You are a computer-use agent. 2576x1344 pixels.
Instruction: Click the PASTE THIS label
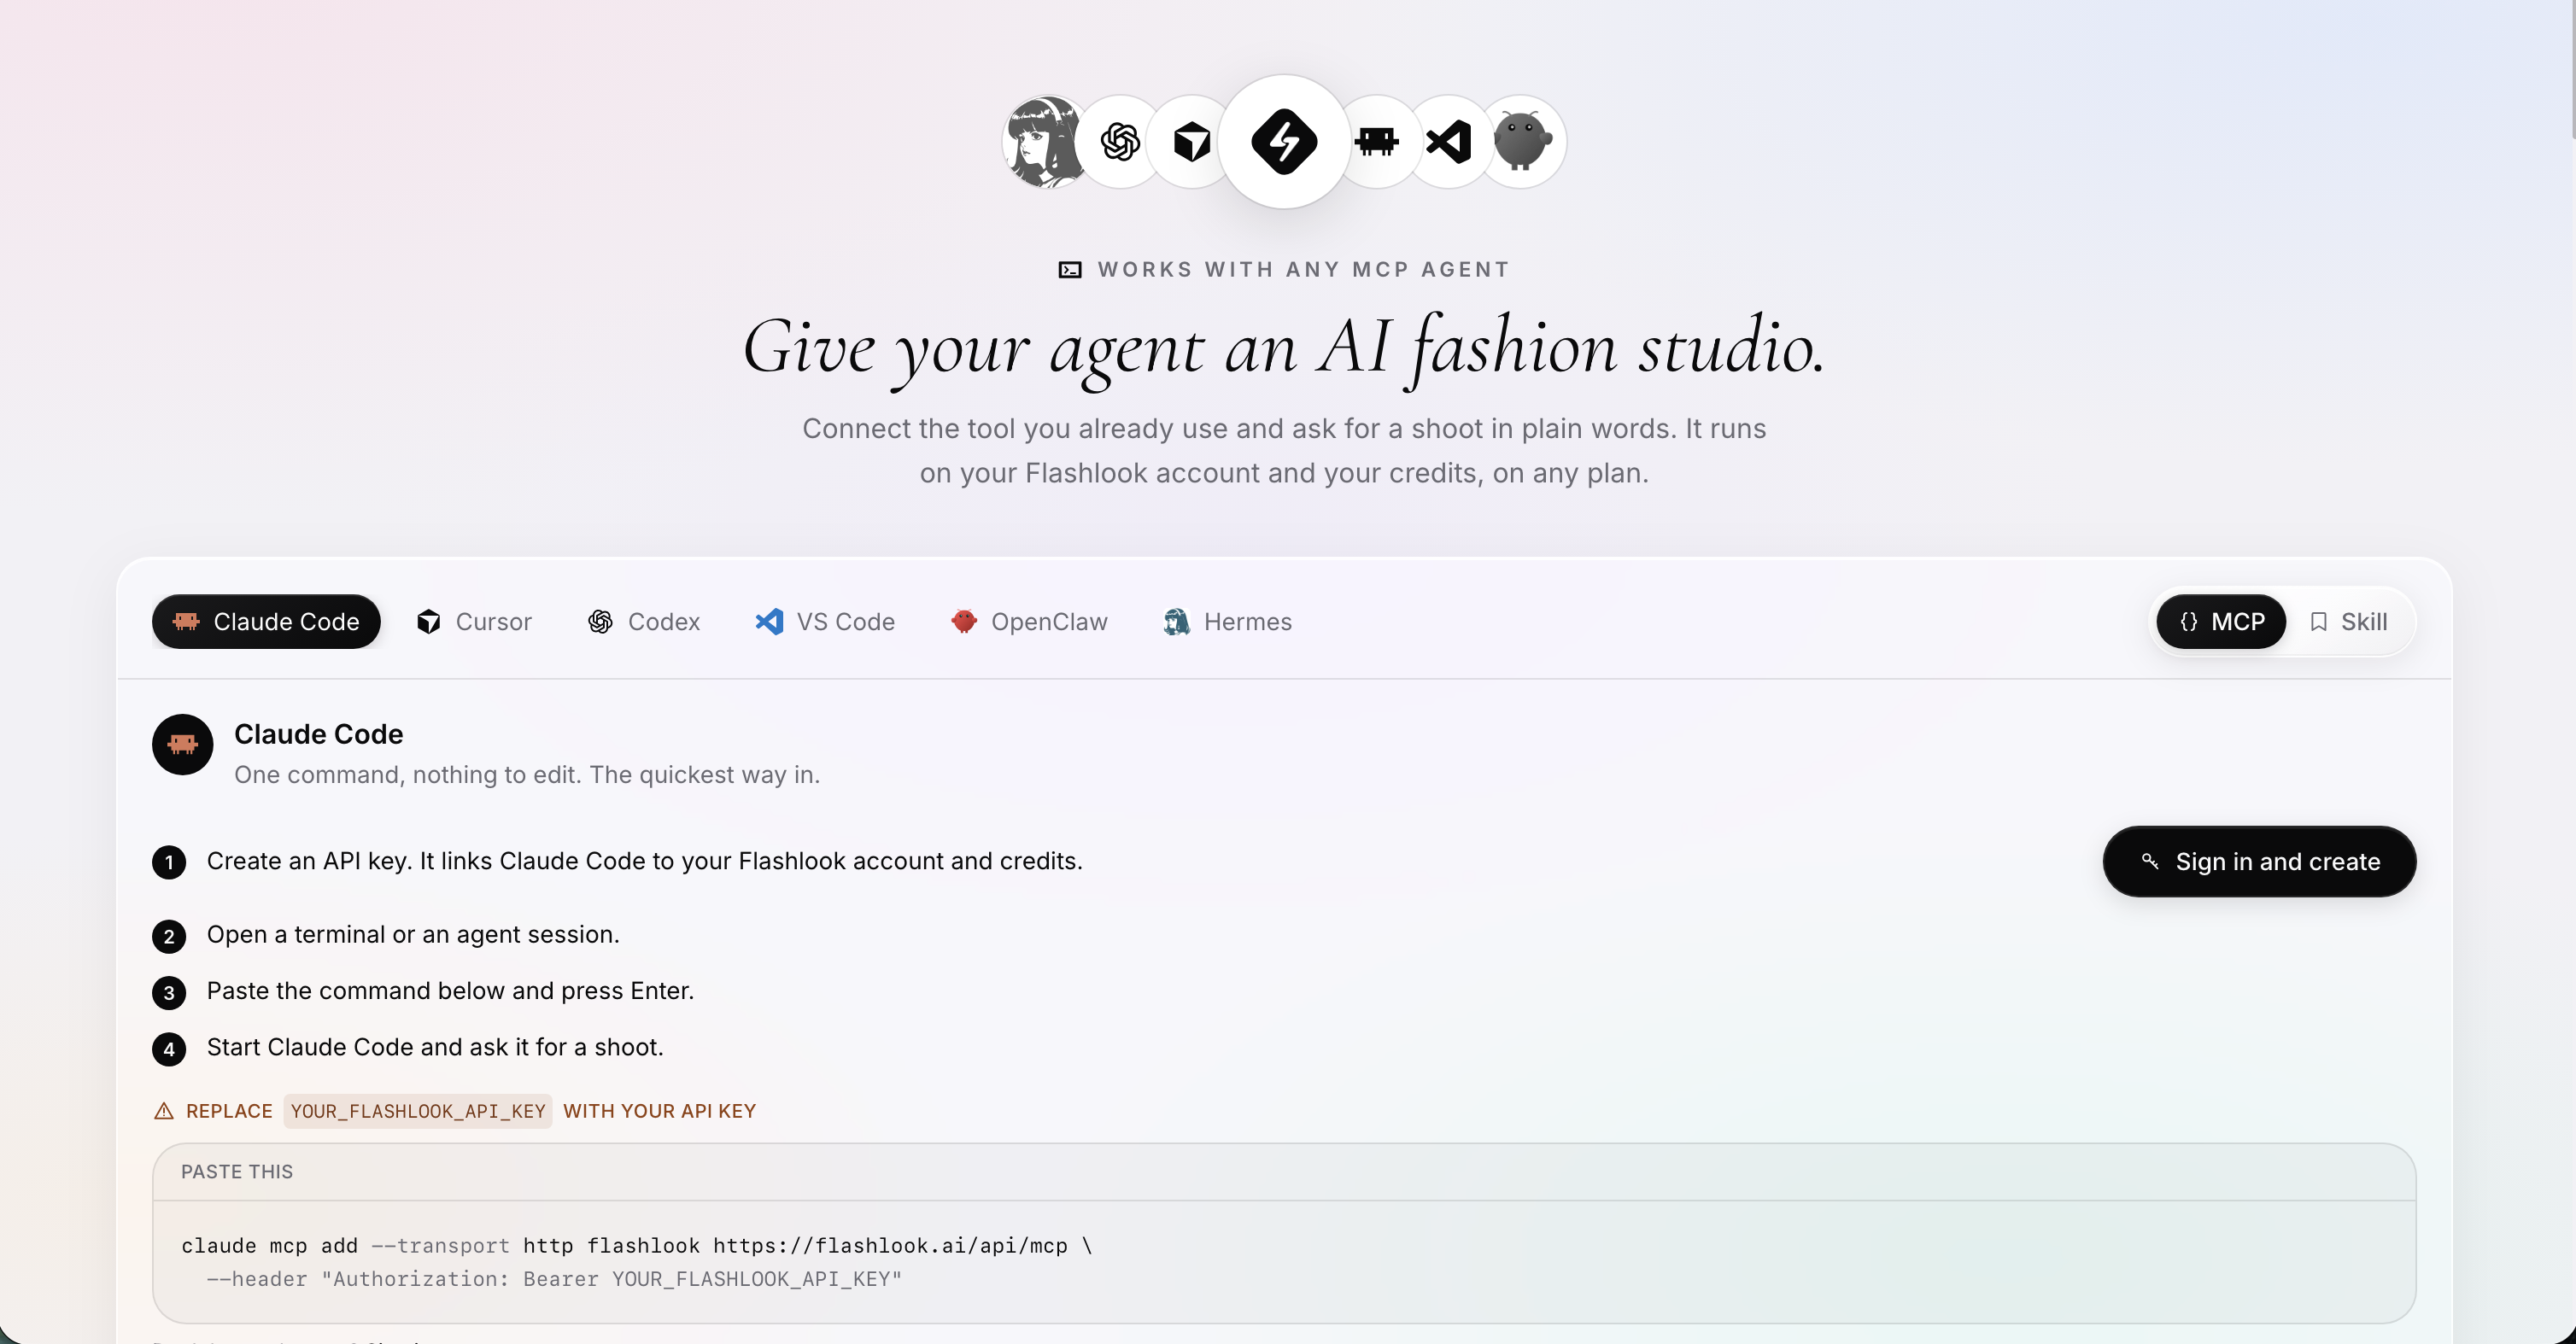click(237, 1172)
